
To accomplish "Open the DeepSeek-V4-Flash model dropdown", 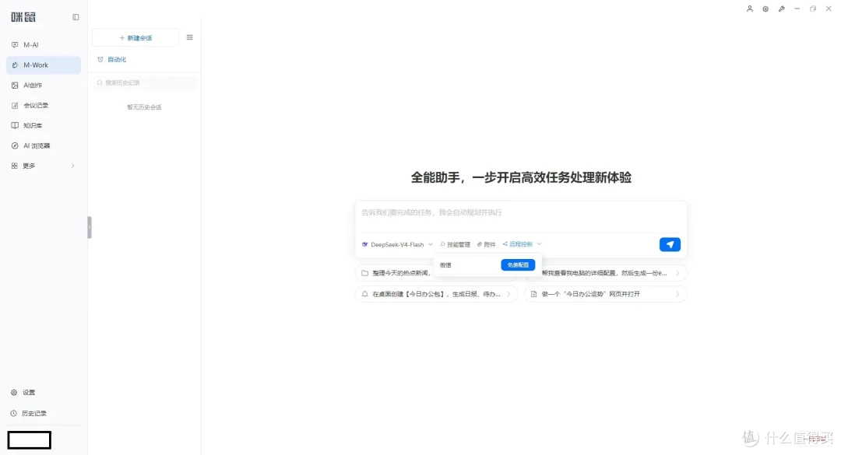I will [x=397, y=244].
